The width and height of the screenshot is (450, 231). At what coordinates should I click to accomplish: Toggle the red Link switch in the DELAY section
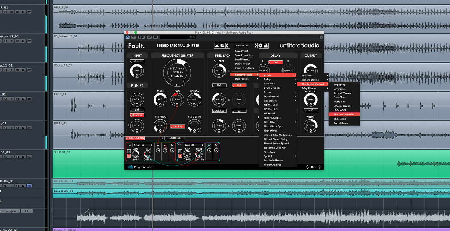pos(276,62)
